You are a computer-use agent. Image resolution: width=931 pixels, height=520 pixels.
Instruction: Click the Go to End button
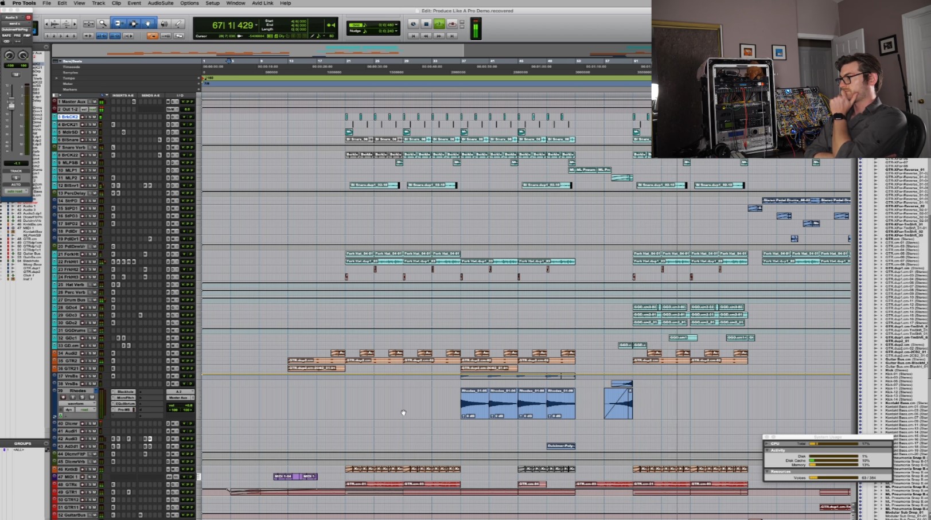(x=452, y=36)
